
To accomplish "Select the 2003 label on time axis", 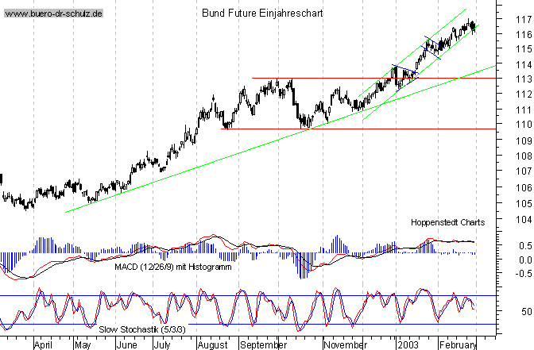I will pos(408,344).
